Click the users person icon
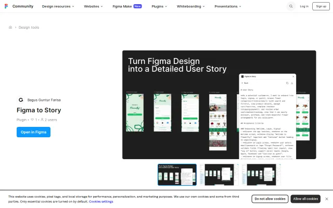333x208 pixels. point(42,120)
